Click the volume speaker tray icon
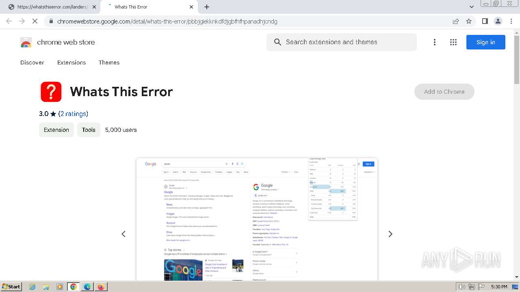 coord(462,287)
